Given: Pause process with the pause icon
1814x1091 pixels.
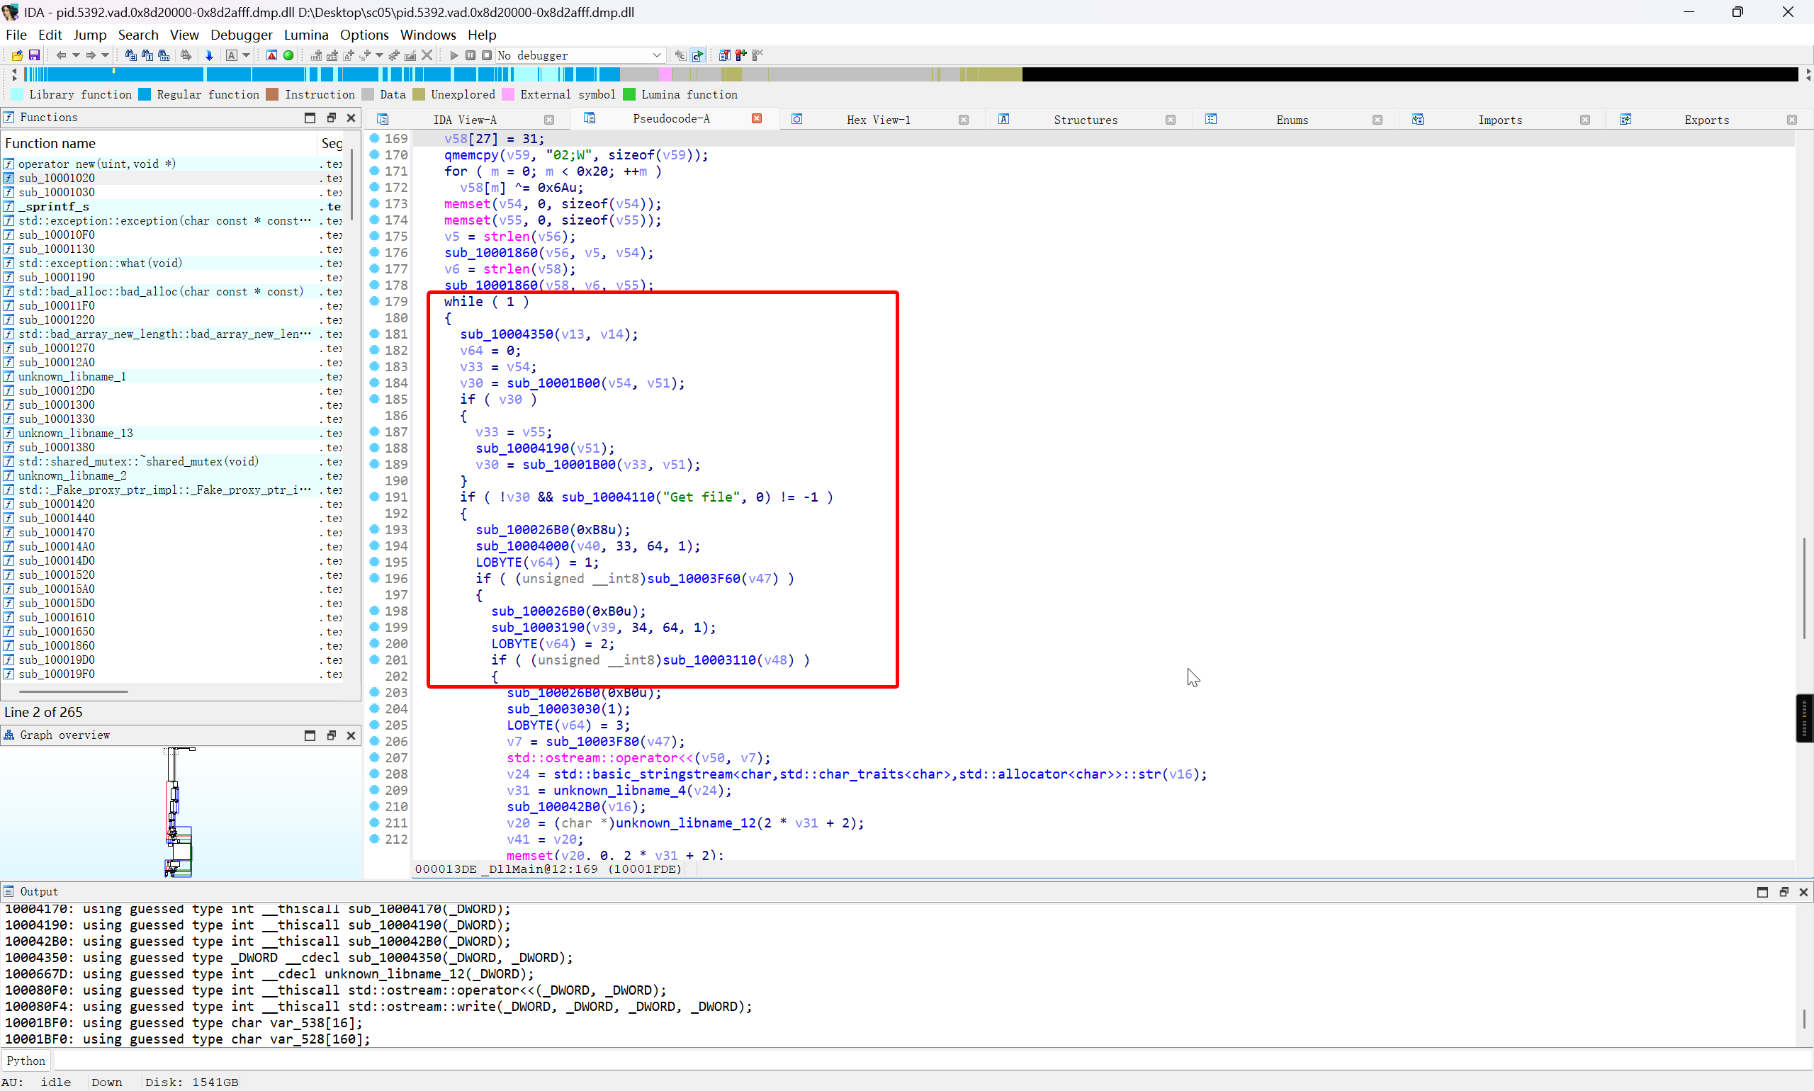Looking at the screenshot, I should [x=471, y=55].
